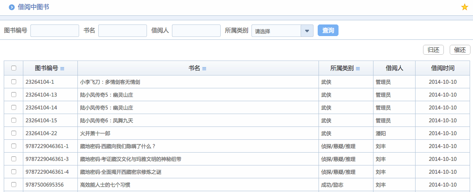This screenshot has height=192, width=473.
Task: Check the row for book 23264104-1
Action: coord(14,82)
